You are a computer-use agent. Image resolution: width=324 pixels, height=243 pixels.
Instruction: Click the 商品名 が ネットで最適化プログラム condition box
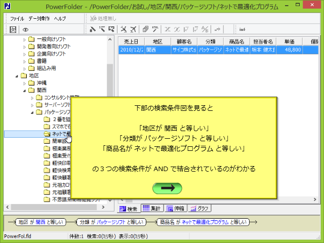(x=203, y=222)
